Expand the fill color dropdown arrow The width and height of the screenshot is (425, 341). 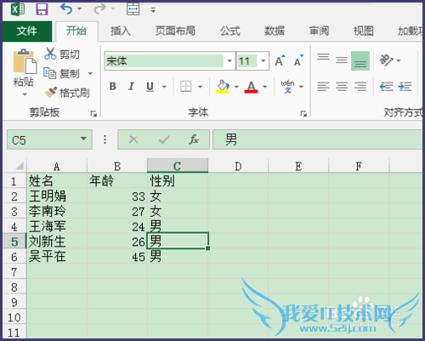[x=236, y=87]
